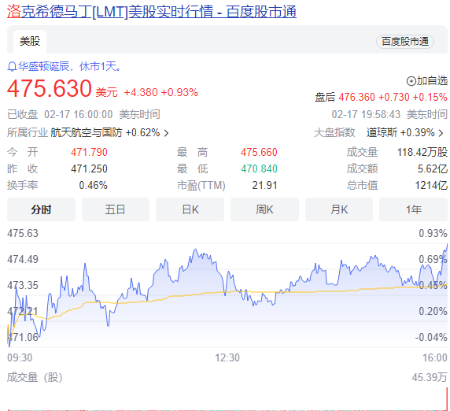Click the high price 475.660
Viewport: 450px width, 411px height.
click(x=259, y=152)
